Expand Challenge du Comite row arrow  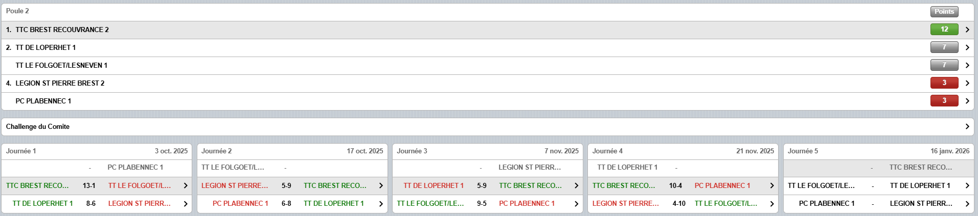point(967,126)
